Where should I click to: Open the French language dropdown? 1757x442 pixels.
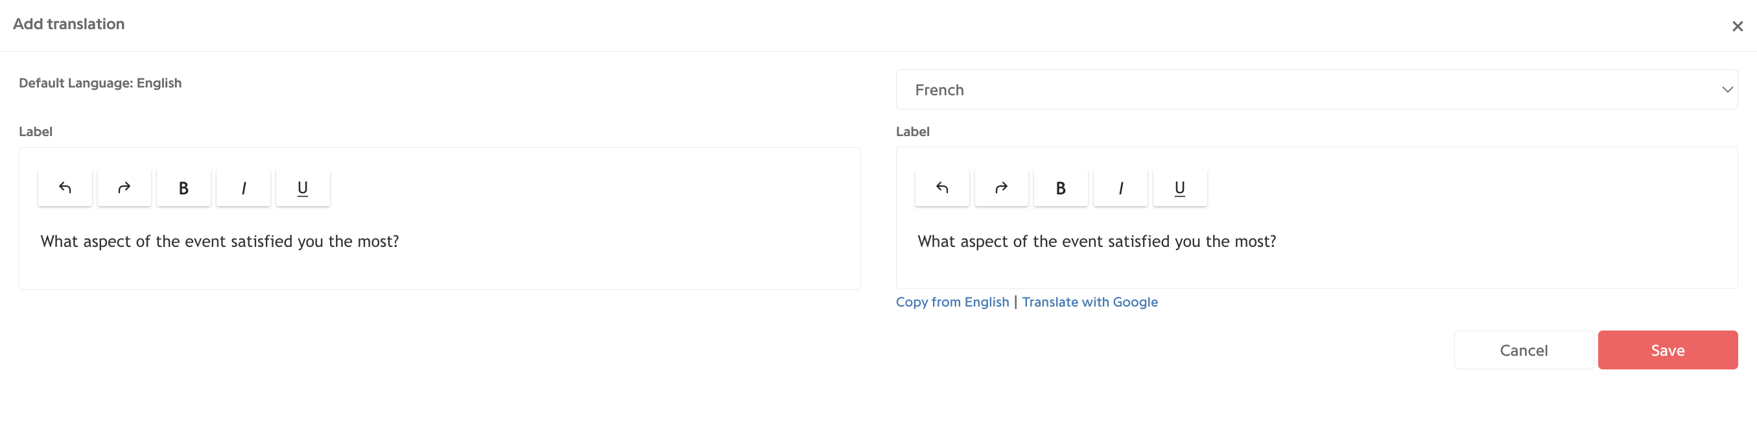pos(1316,89)
